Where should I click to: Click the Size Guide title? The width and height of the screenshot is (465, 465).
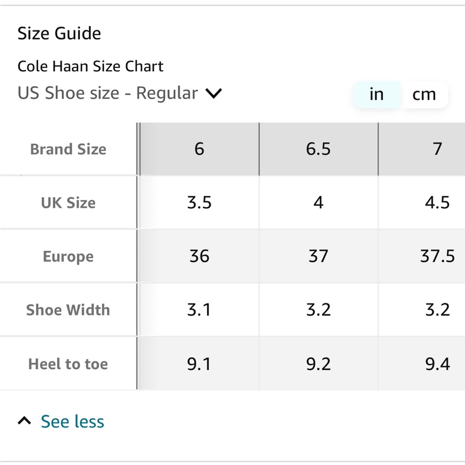pyautogui.click(x=59, y=33)
